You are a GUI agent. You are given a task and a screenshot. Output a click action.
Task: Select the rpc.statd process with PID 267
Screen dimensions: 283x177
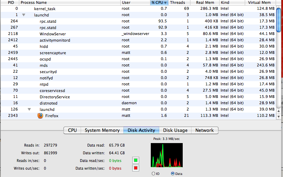[x=138, y=28]
